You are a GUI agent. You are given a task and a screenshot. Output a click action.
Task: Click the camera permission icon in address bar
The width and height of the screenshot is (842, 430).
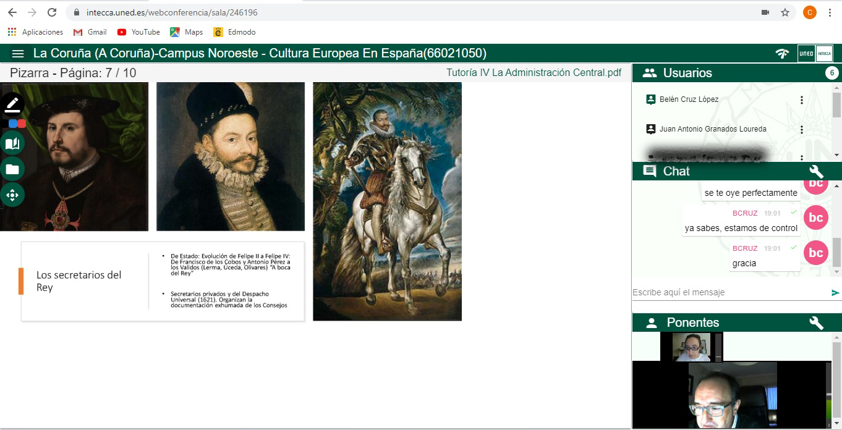[765, 12]
